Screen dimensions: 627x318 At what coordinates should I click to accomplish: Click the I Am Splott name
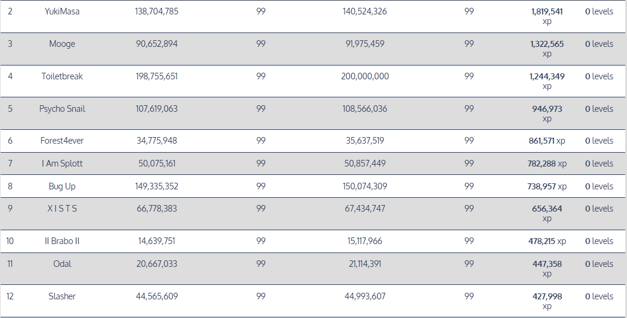click(x=62, y=164)
